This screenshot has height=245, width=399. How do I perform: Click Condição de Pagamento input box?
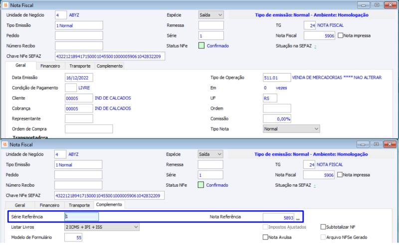click(71, 88)
